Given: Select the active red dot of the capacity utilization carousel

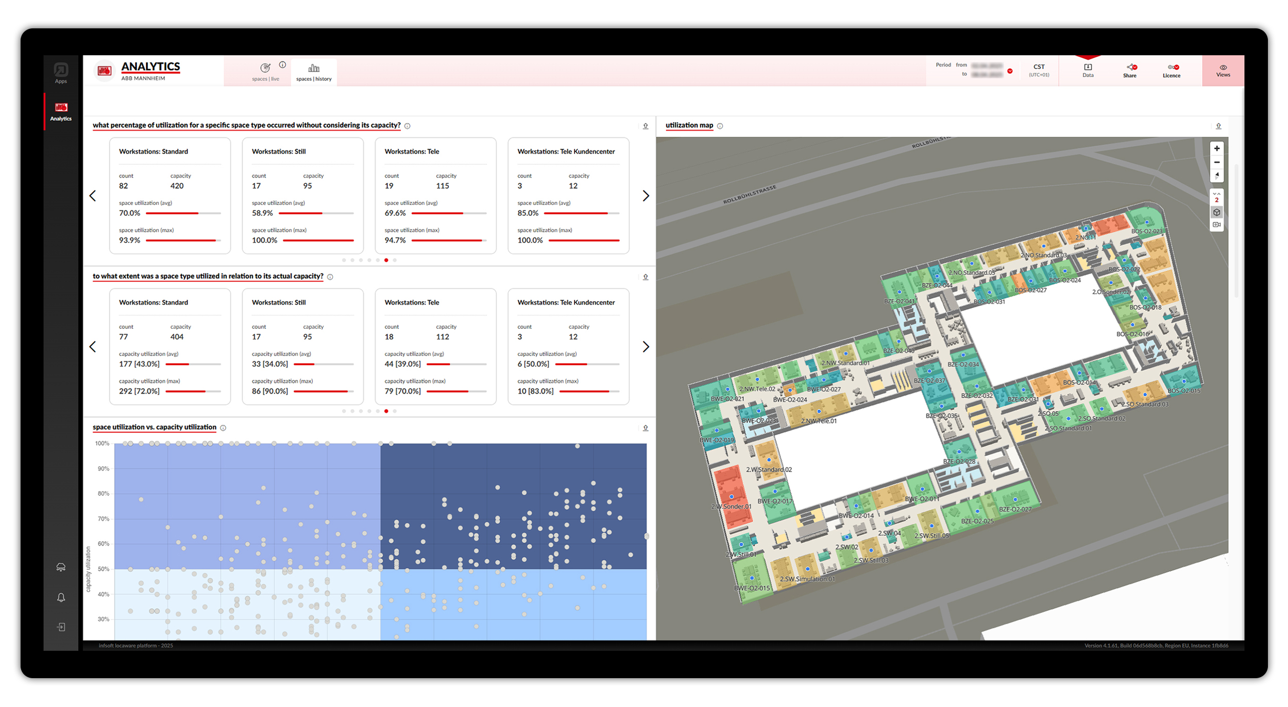Looking at the screenshot, I should [x=386, y=411].
